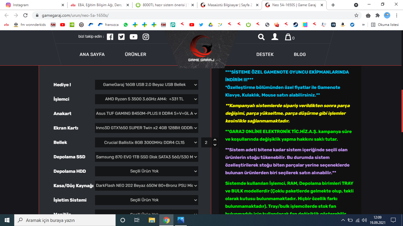Open the WhatsApp bookmark icon
Viewport: 403px width, 226px height.
(126, 25)
